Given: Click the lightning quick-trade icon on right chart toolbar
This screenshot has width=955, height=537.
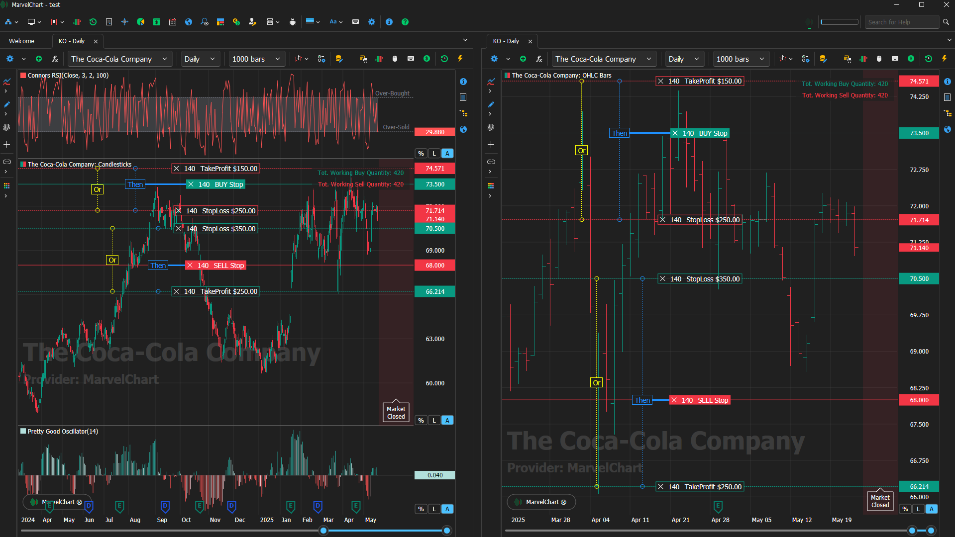Looking at the screenshot, I should tap(944, 58).
